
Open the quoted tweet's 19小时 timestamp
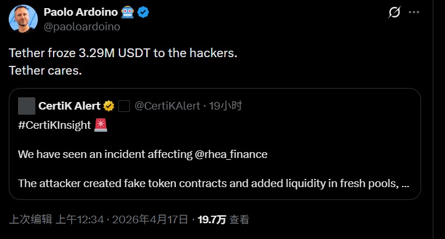pyautogui.click(x=225, y=106)
